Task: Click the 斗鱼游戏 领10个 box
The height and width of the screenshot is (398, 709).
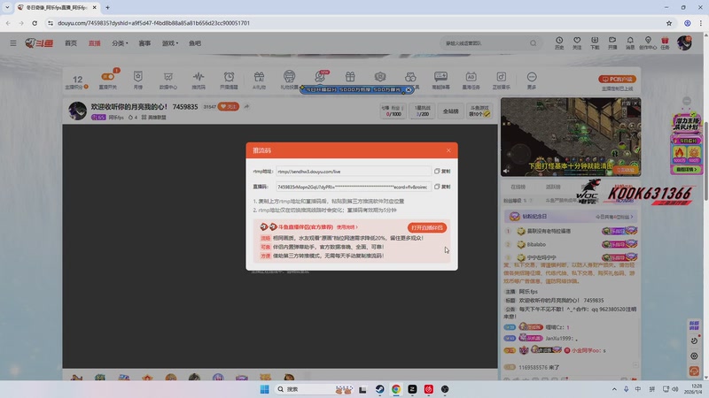Action: point(479,111)
